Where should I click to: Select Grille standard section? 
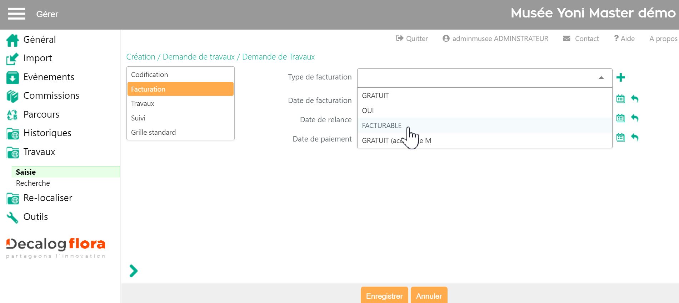pyautogui.click(x=153, y=132)
